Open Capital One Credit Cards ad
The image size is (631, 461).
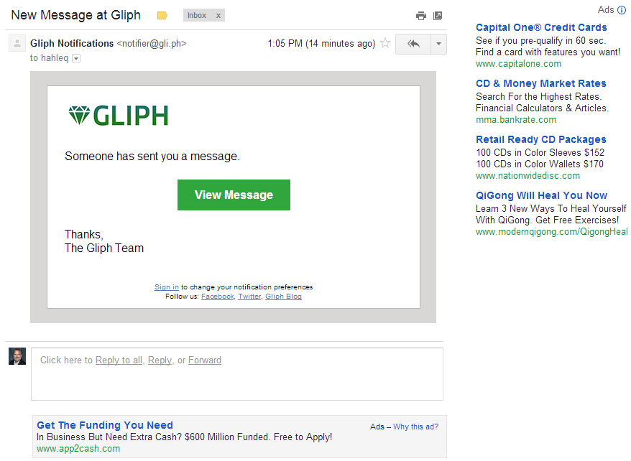point(541,27)
